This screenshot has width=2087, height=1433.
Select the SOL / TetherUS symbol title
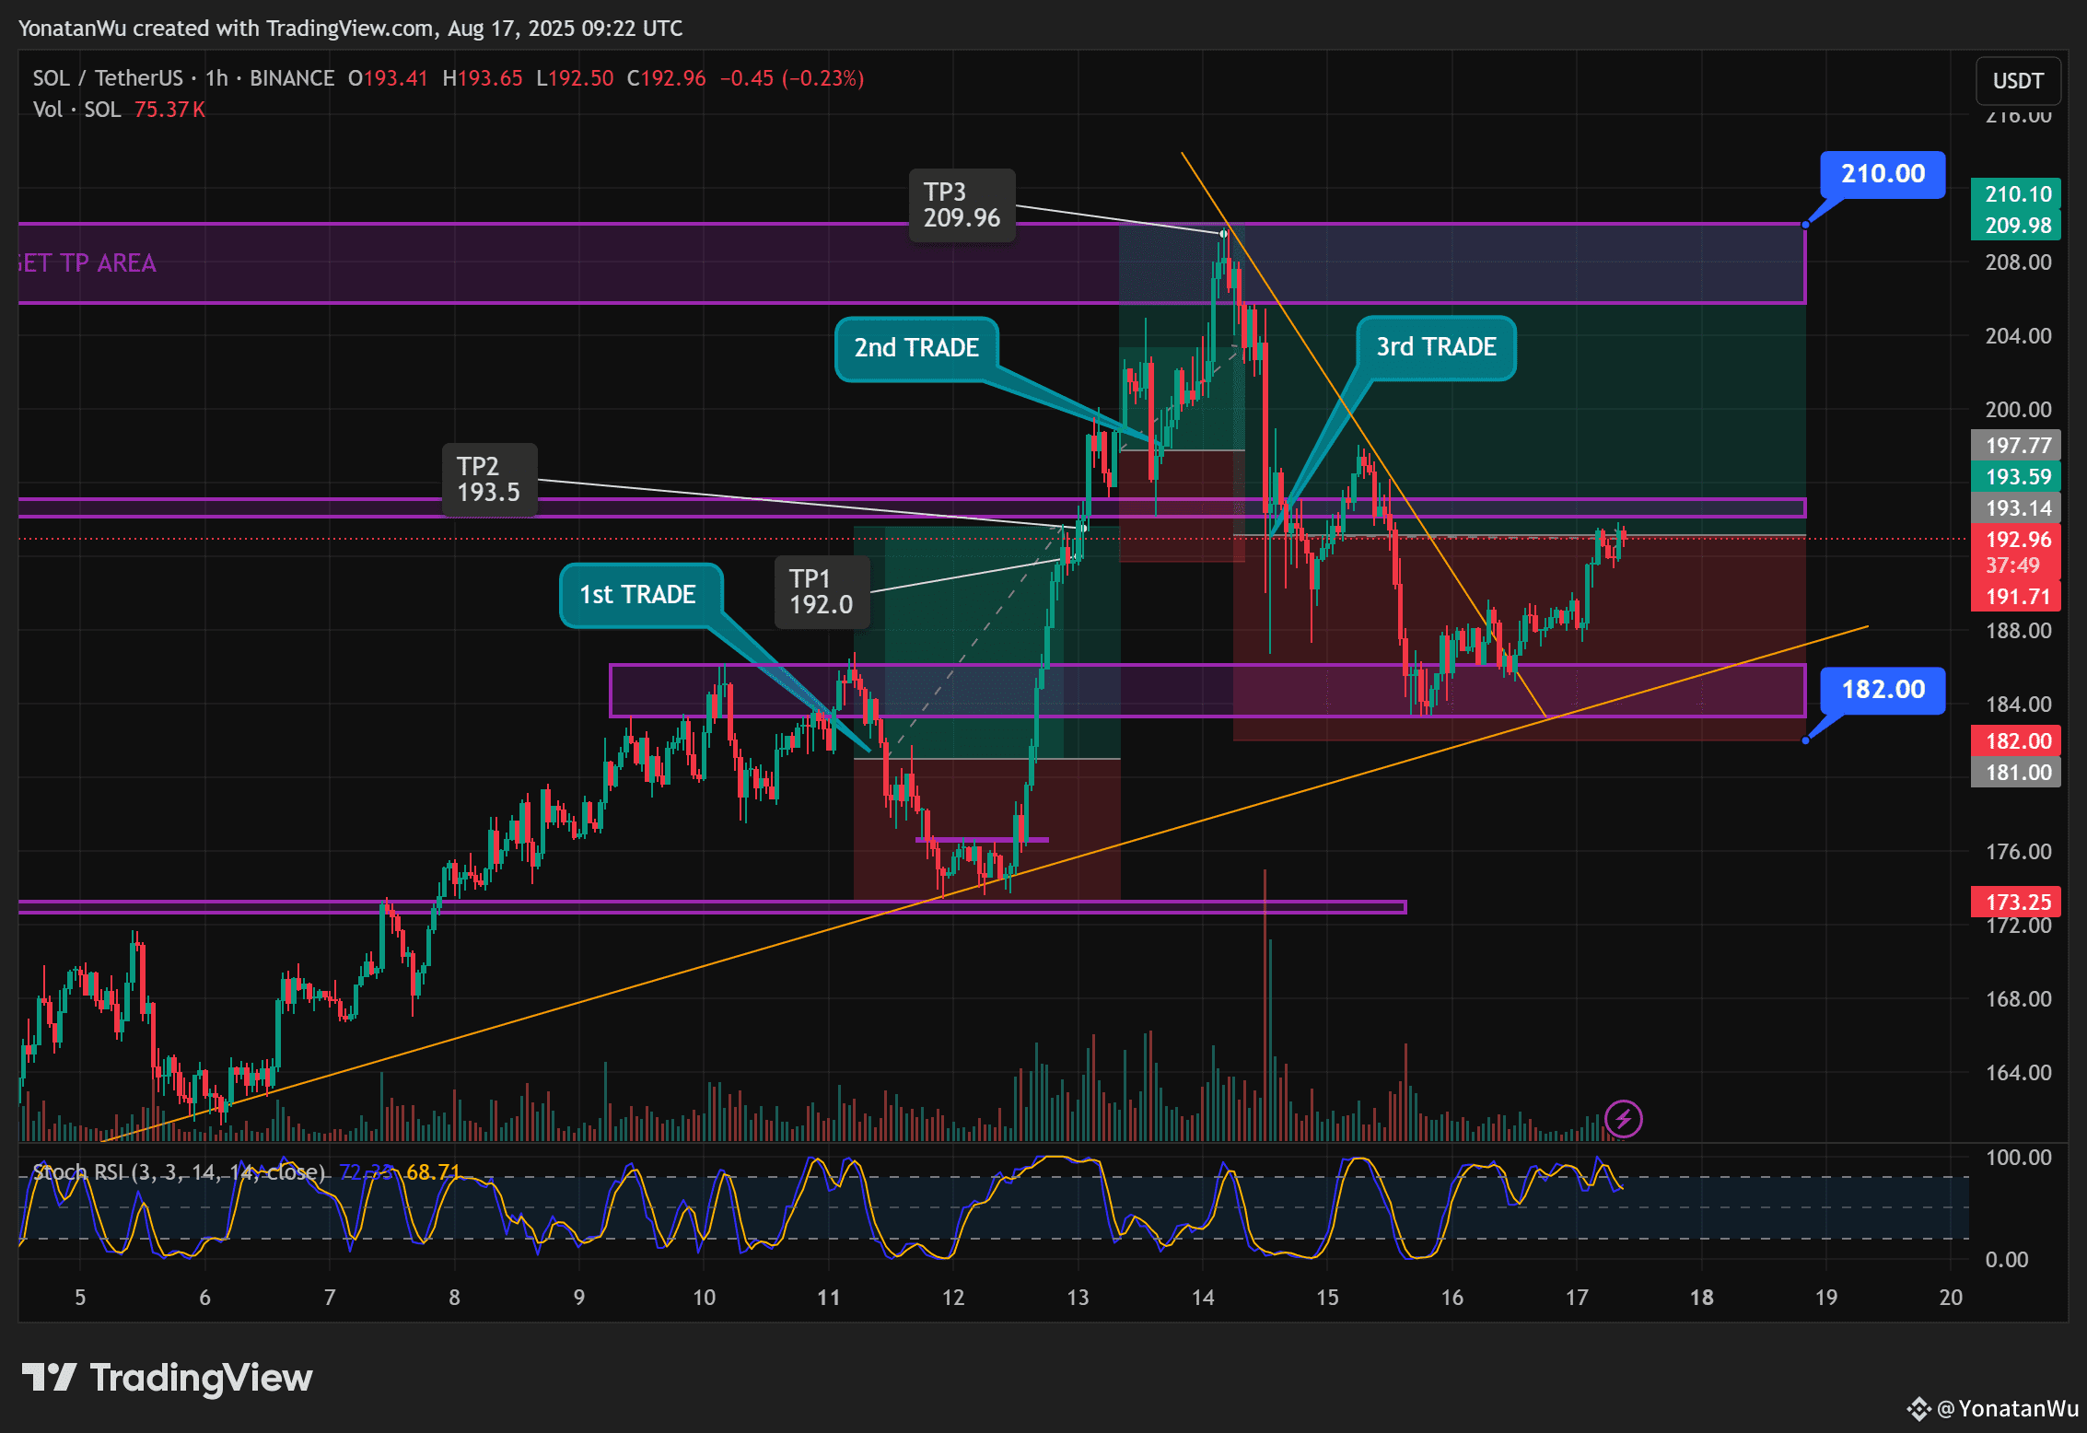pyautogui.click(x=108, y=78)
